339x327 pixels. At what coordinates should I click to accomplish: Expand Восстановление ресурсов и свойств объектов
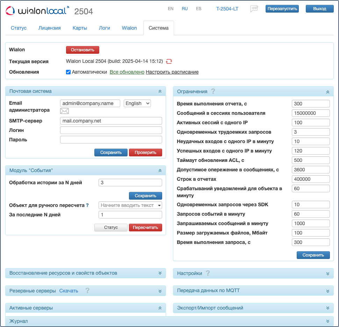click(160, 273)
